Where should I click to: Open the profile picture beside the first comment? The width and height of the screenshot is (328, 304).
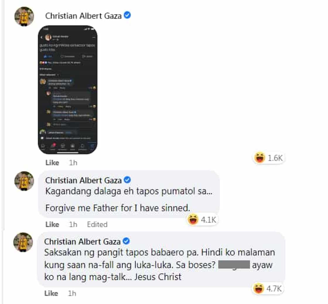(x=24, y=16)
